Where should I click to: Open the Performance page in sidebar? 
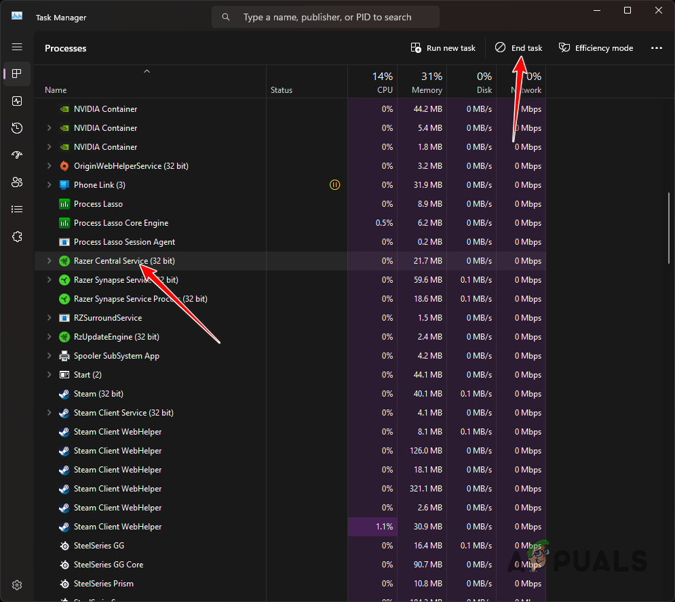(17, 101)
